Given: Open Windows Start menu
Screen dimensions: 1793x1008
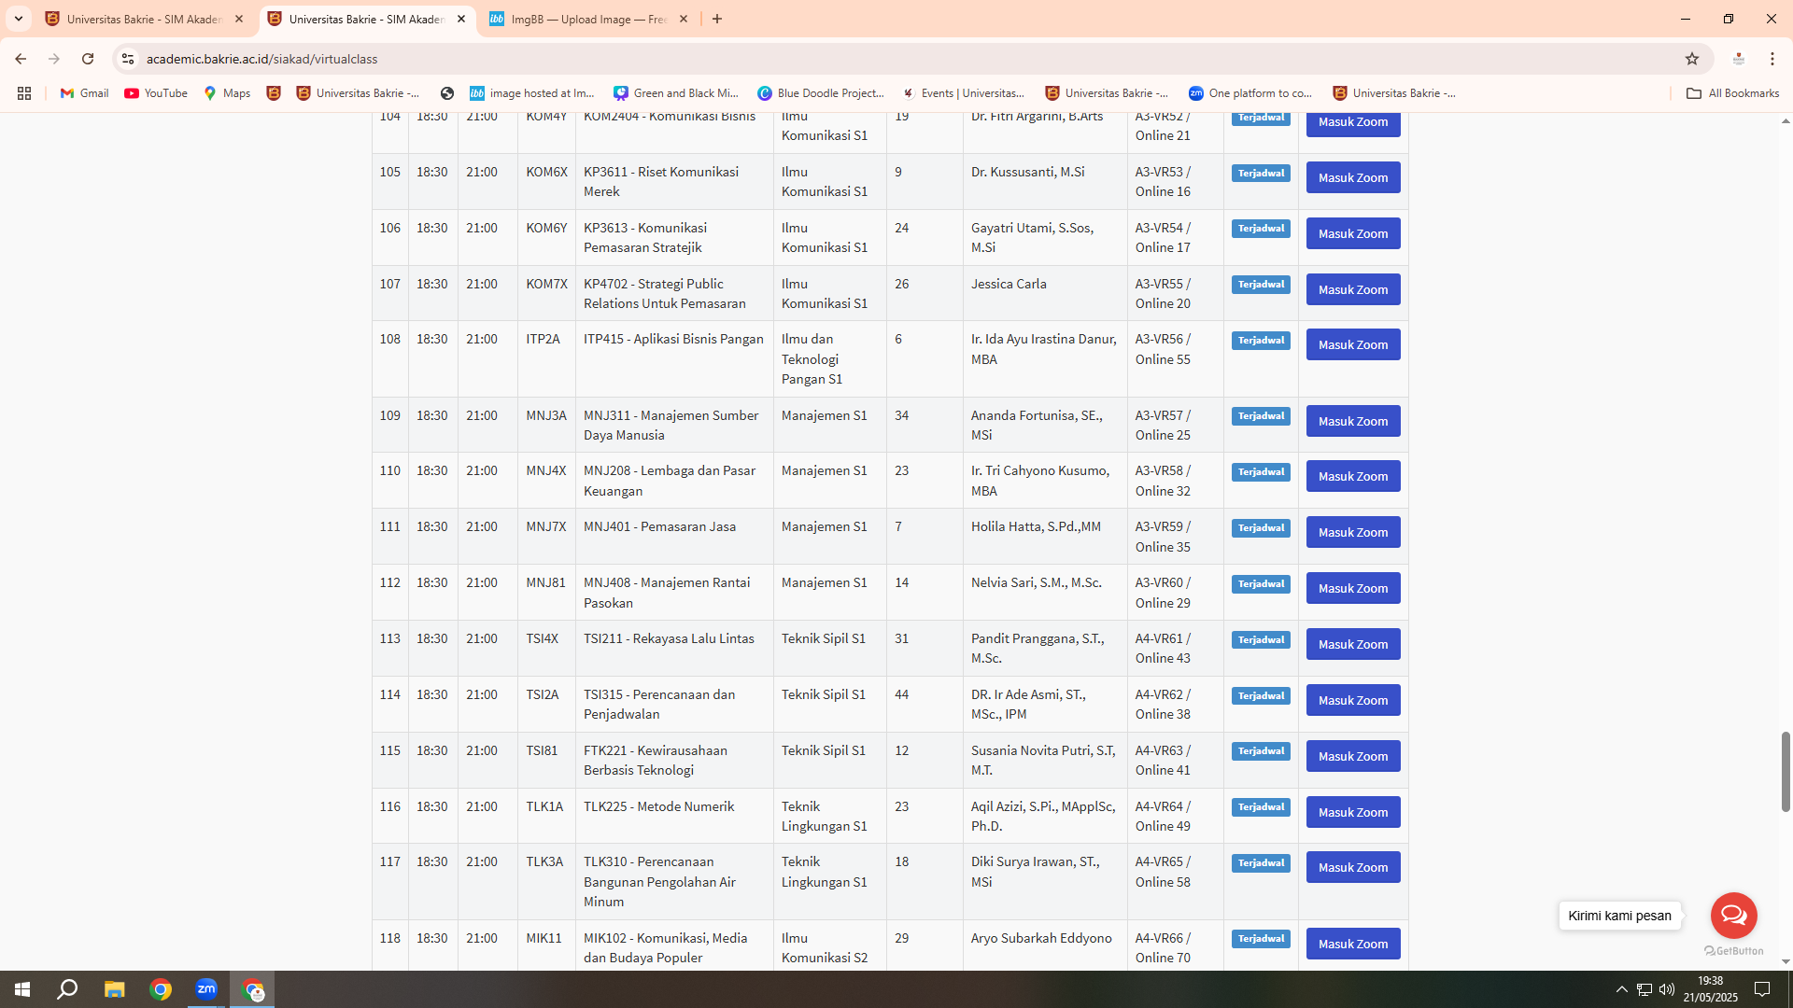Looking at the screenshot, I should 22,989.
